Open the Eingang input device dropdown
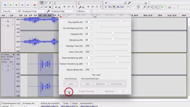The width and height of the screenshot is (190, 107). (x=63, y=11)
